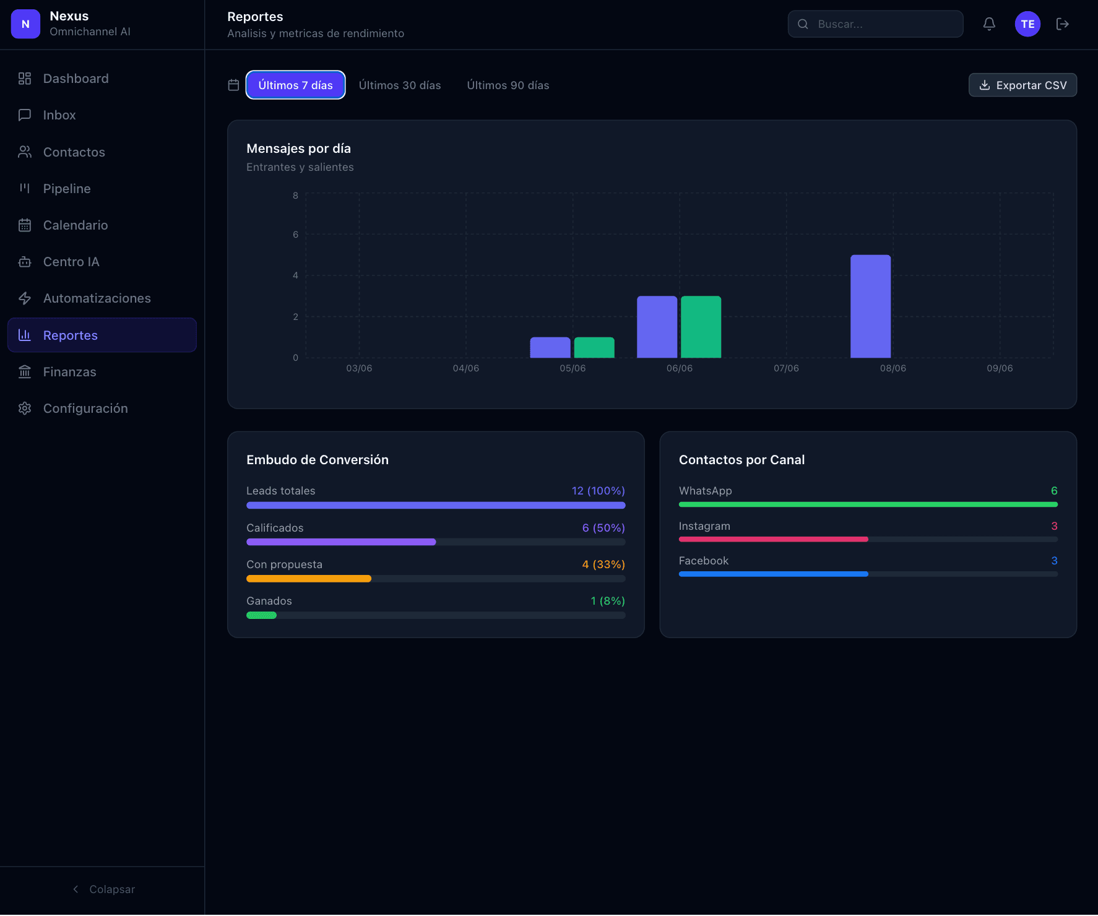1098x916 pixels.
Task: Click the 'Mensajes por día' heading
Action: click(x=298, y=149)
